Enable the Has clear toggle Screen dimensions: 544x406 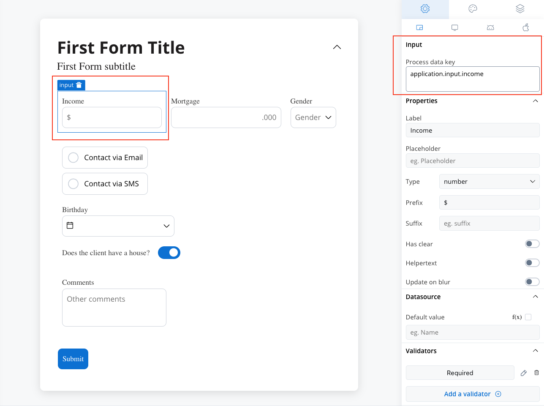532,244
